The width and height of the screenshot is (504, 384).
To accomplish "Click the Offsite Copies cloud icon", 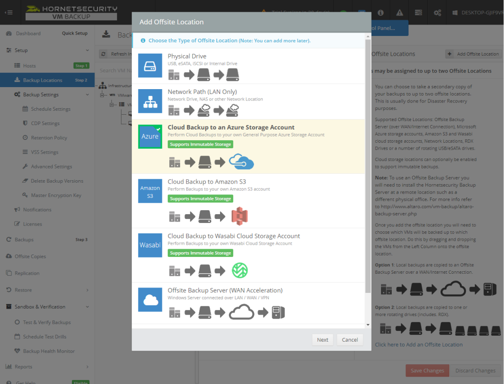I will click(9, 256).
